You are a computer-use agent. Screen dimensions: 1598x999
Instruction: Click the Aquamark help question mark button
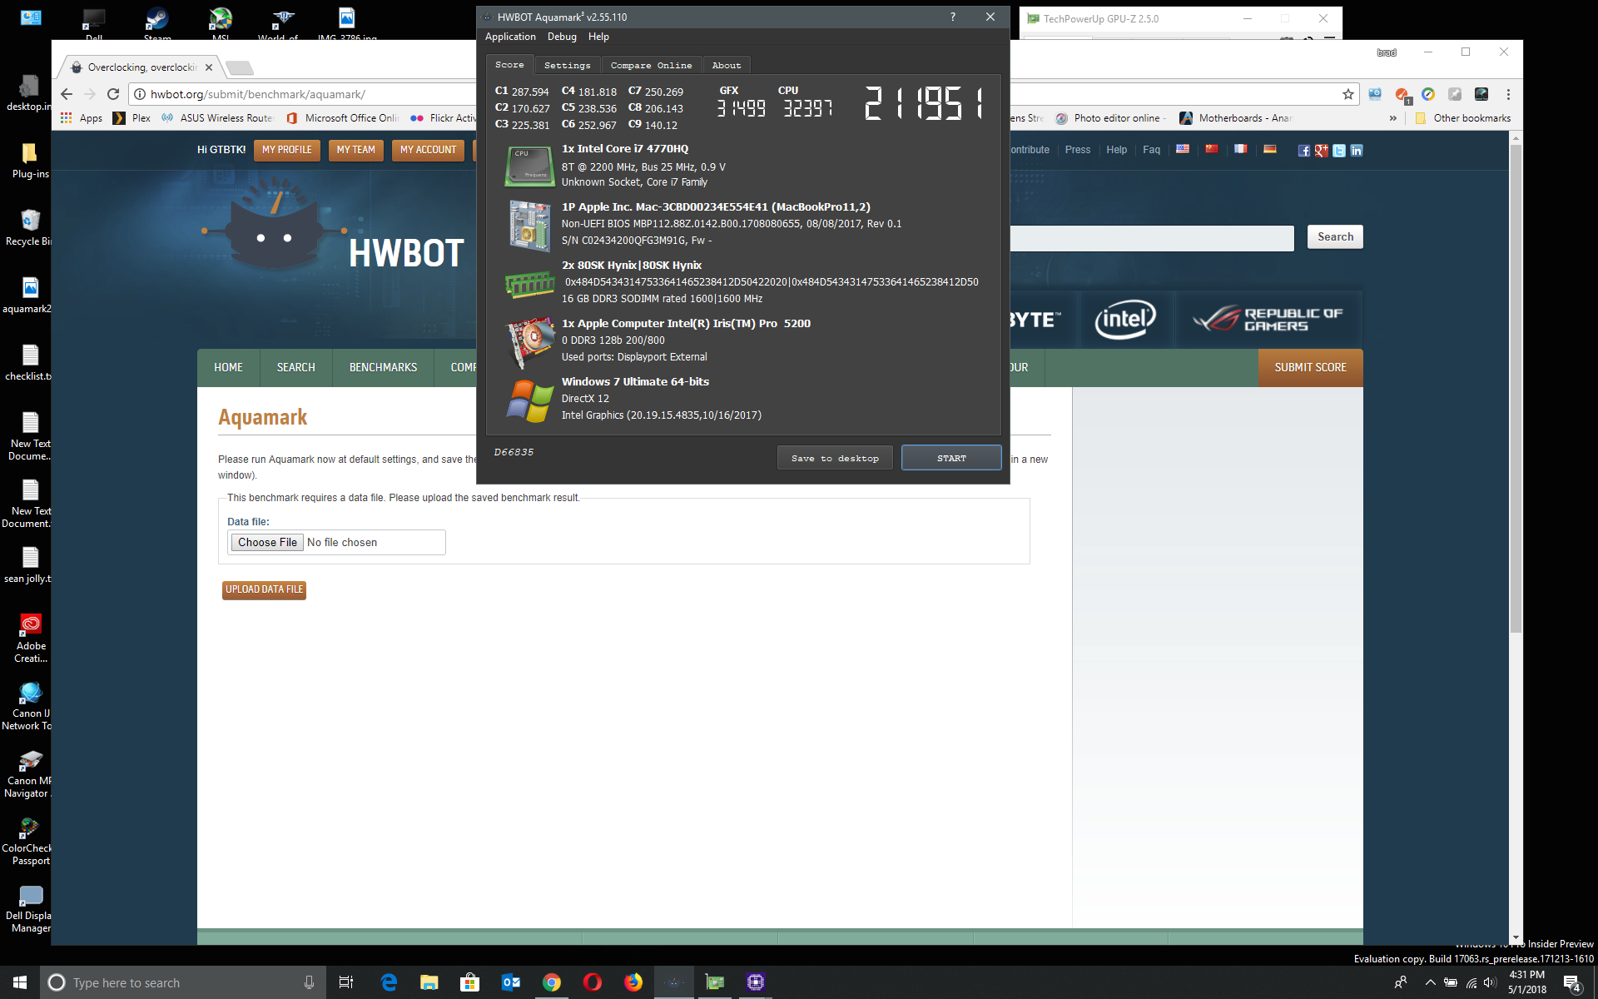pos(952,17)
